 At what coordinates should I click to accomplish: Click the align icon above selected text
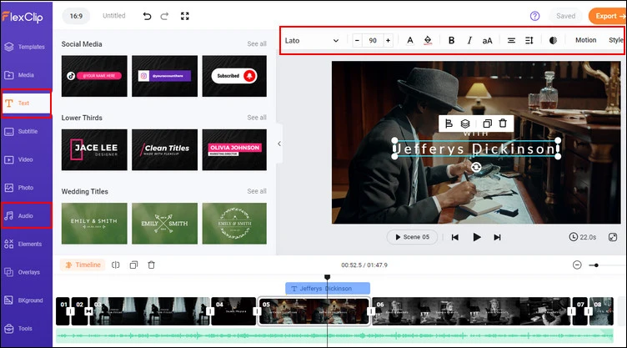(449, 124)
